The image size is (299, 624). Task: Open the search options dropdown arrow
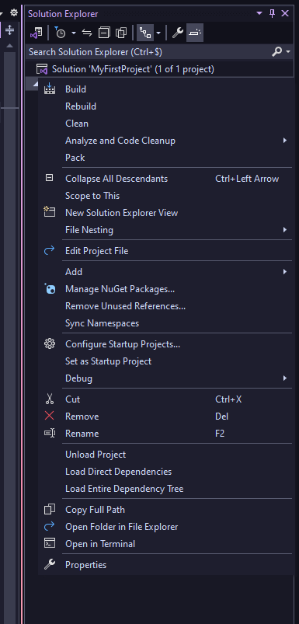(x=288, y=52)
